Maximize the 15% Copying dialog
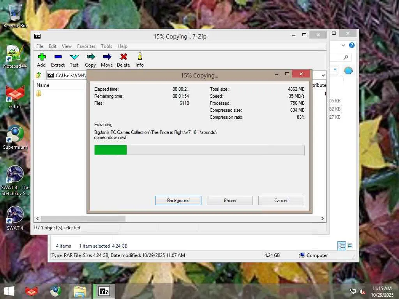 (x=287, y=74)
